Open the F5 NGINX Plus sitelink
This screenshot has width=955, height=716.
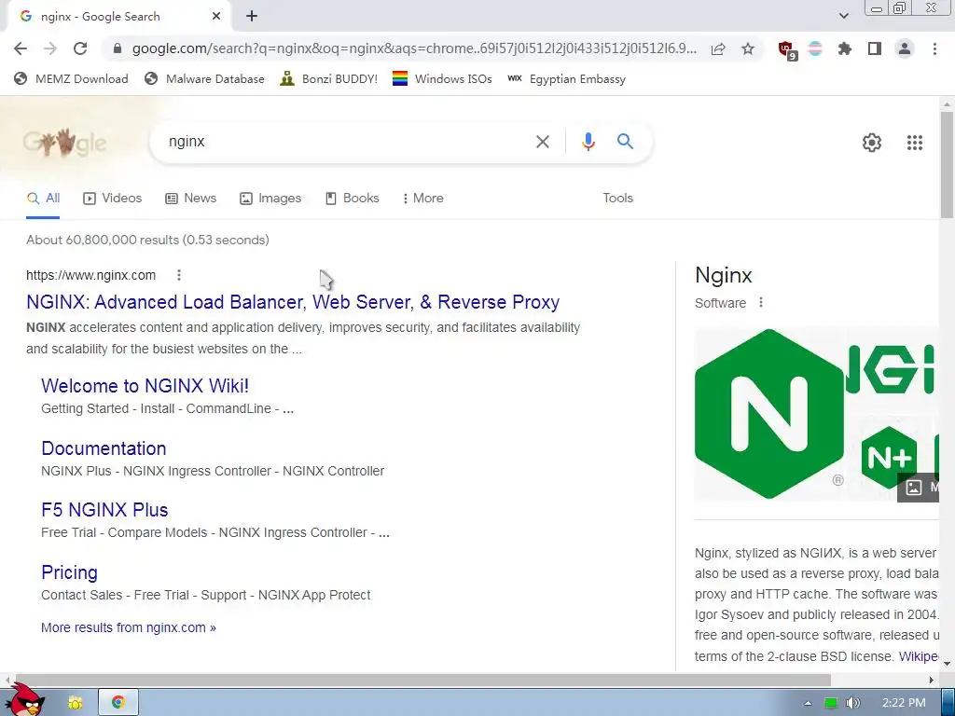pyautogui.click(x=104, y=510)
